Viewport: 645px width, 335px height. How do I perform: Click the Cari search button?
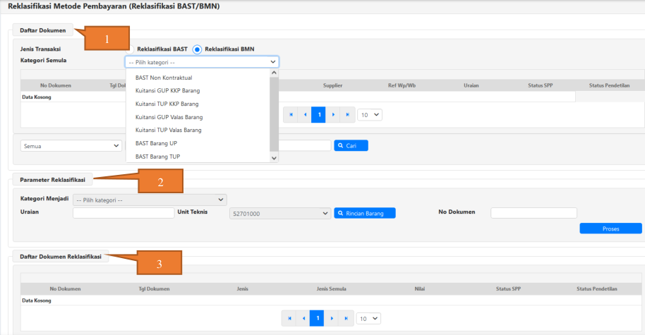[351, 145]
